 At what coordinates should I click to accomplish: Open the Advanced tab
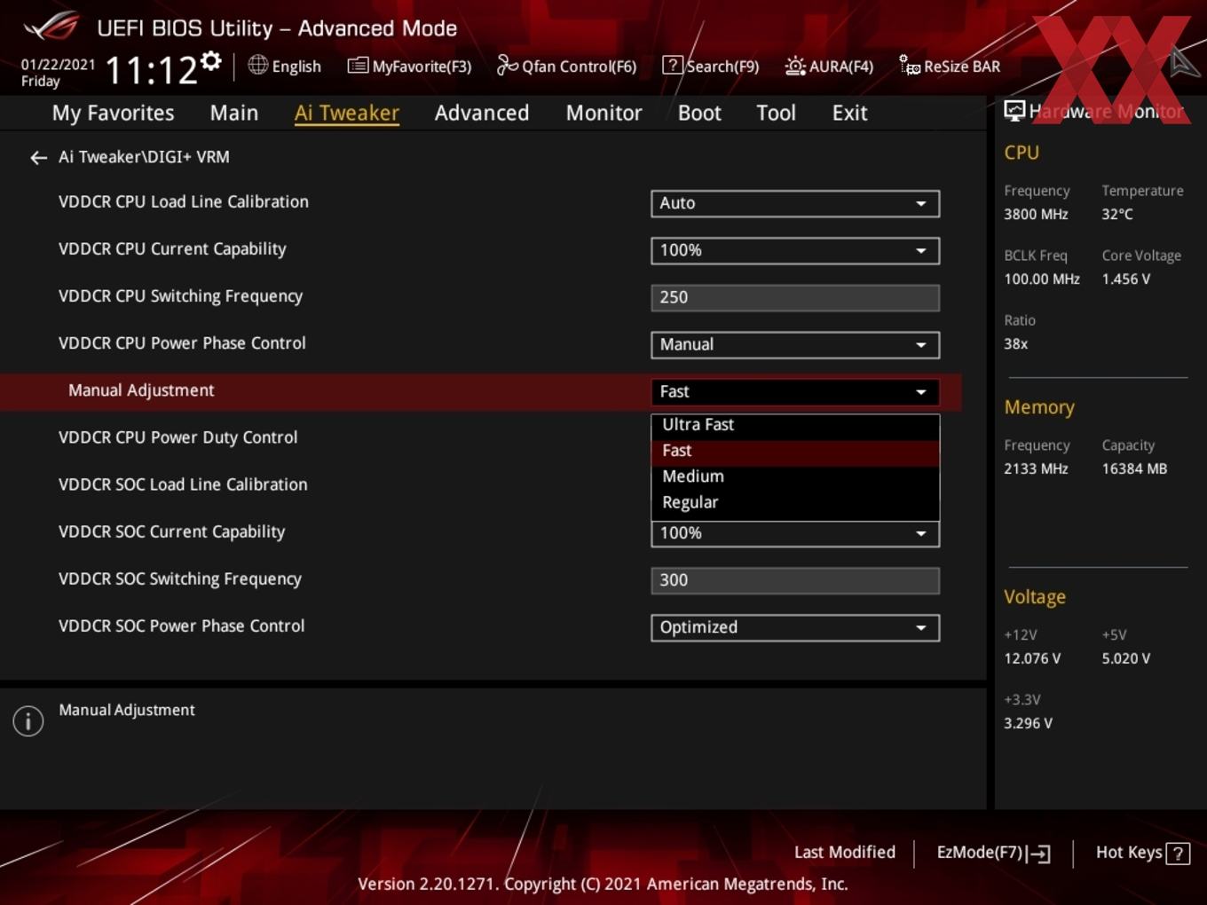482,113
